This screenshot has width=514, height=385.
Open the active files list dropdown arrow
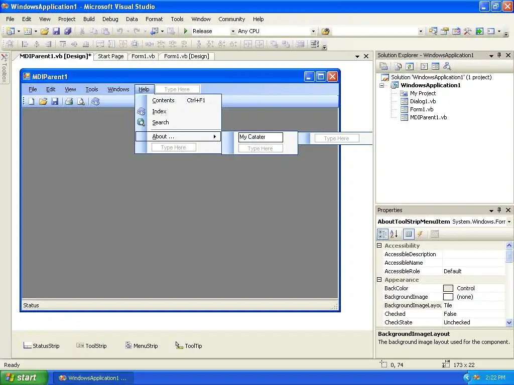pos(357,56)
